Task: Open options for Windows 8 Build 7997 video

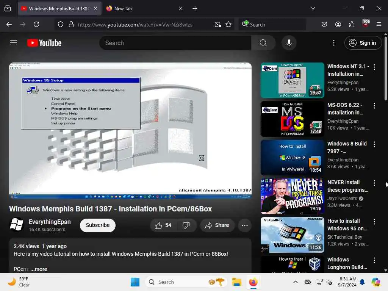Action: [x=374, y=144]
